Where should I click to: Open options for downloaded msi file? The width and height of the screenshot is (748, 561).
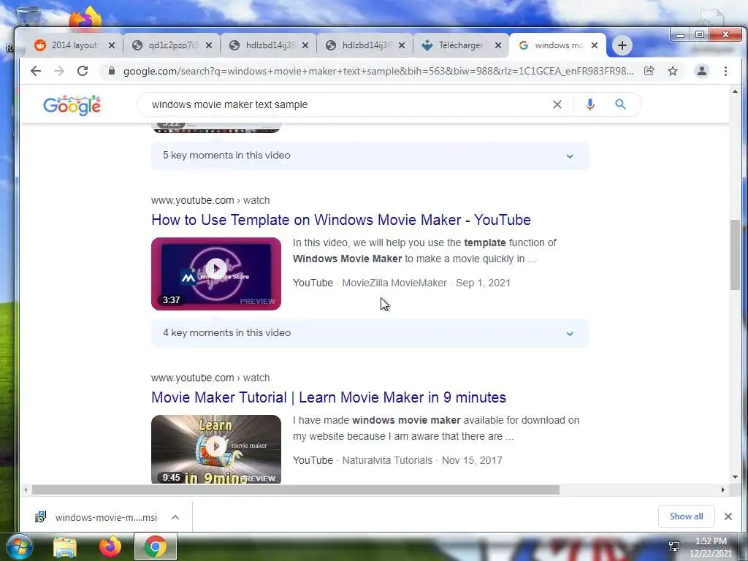tap(175, 517)
